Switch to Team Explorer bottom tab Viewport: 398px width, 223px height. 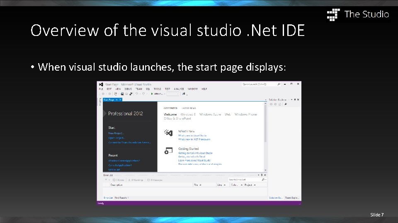(292, 198)
